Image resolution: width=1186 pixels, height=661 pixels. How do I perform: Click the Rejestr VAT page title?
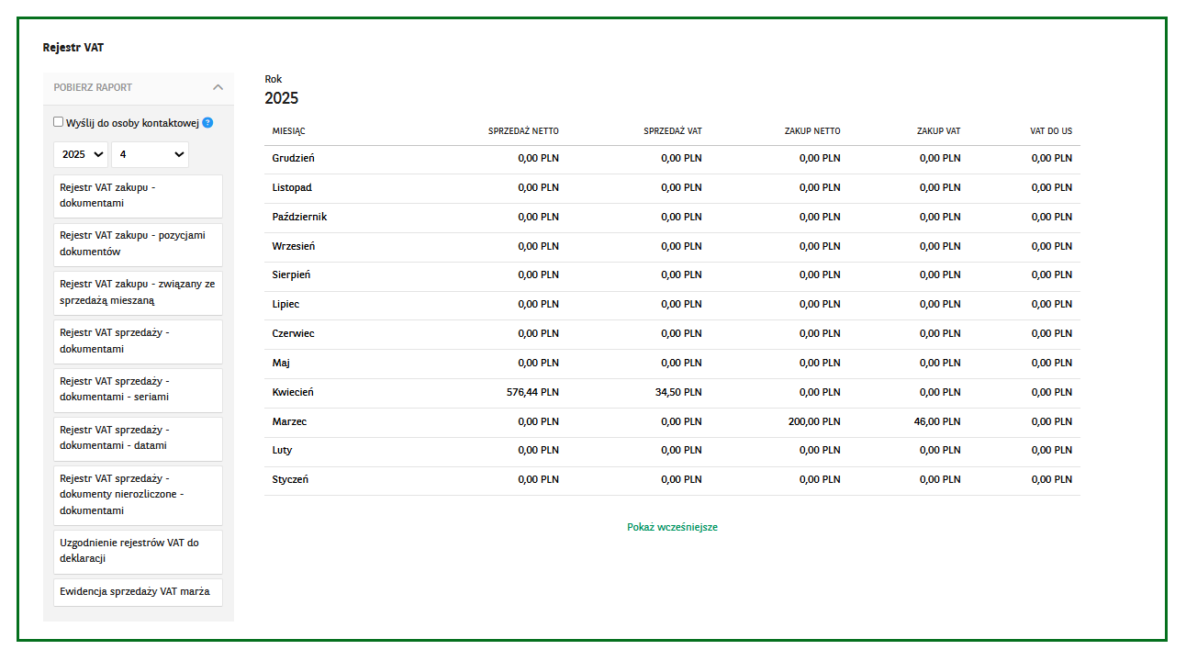[73, 47]
